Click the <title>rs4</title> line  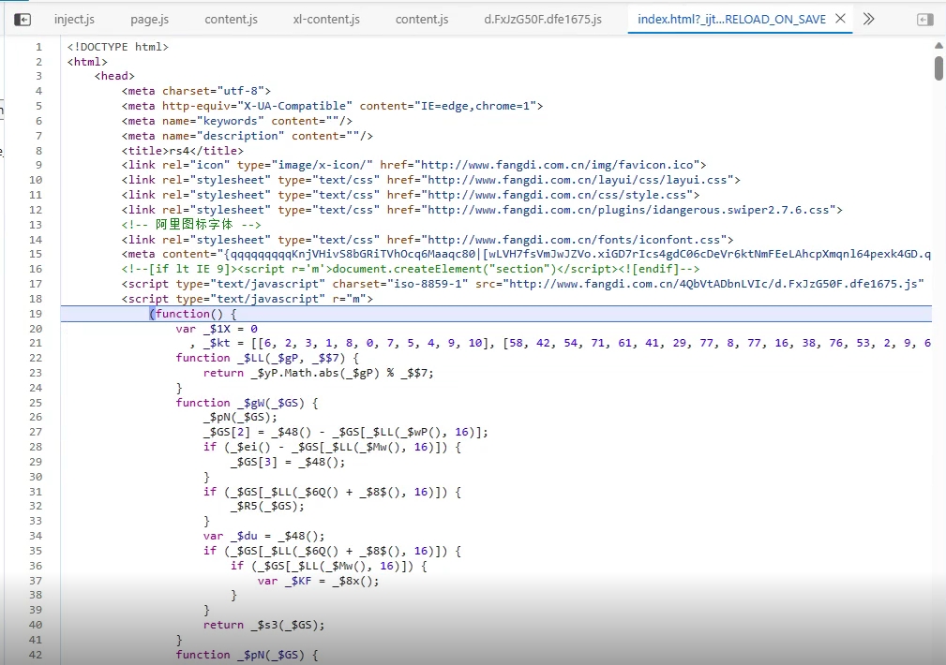click(182, 151)
